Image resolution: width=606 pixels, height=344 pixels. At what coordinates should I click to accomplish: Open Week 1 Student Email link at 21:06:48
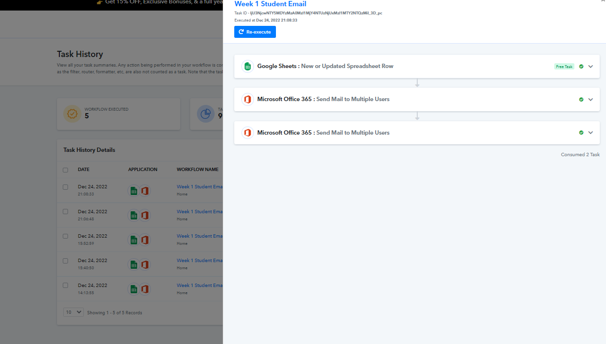[200, 211]
